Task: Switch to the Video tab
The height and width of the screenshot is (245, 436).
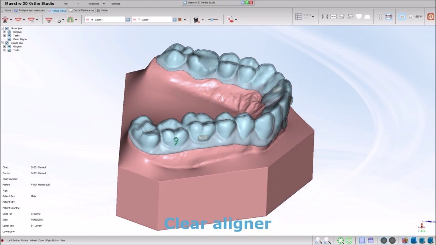Action: tap(102, 11)
